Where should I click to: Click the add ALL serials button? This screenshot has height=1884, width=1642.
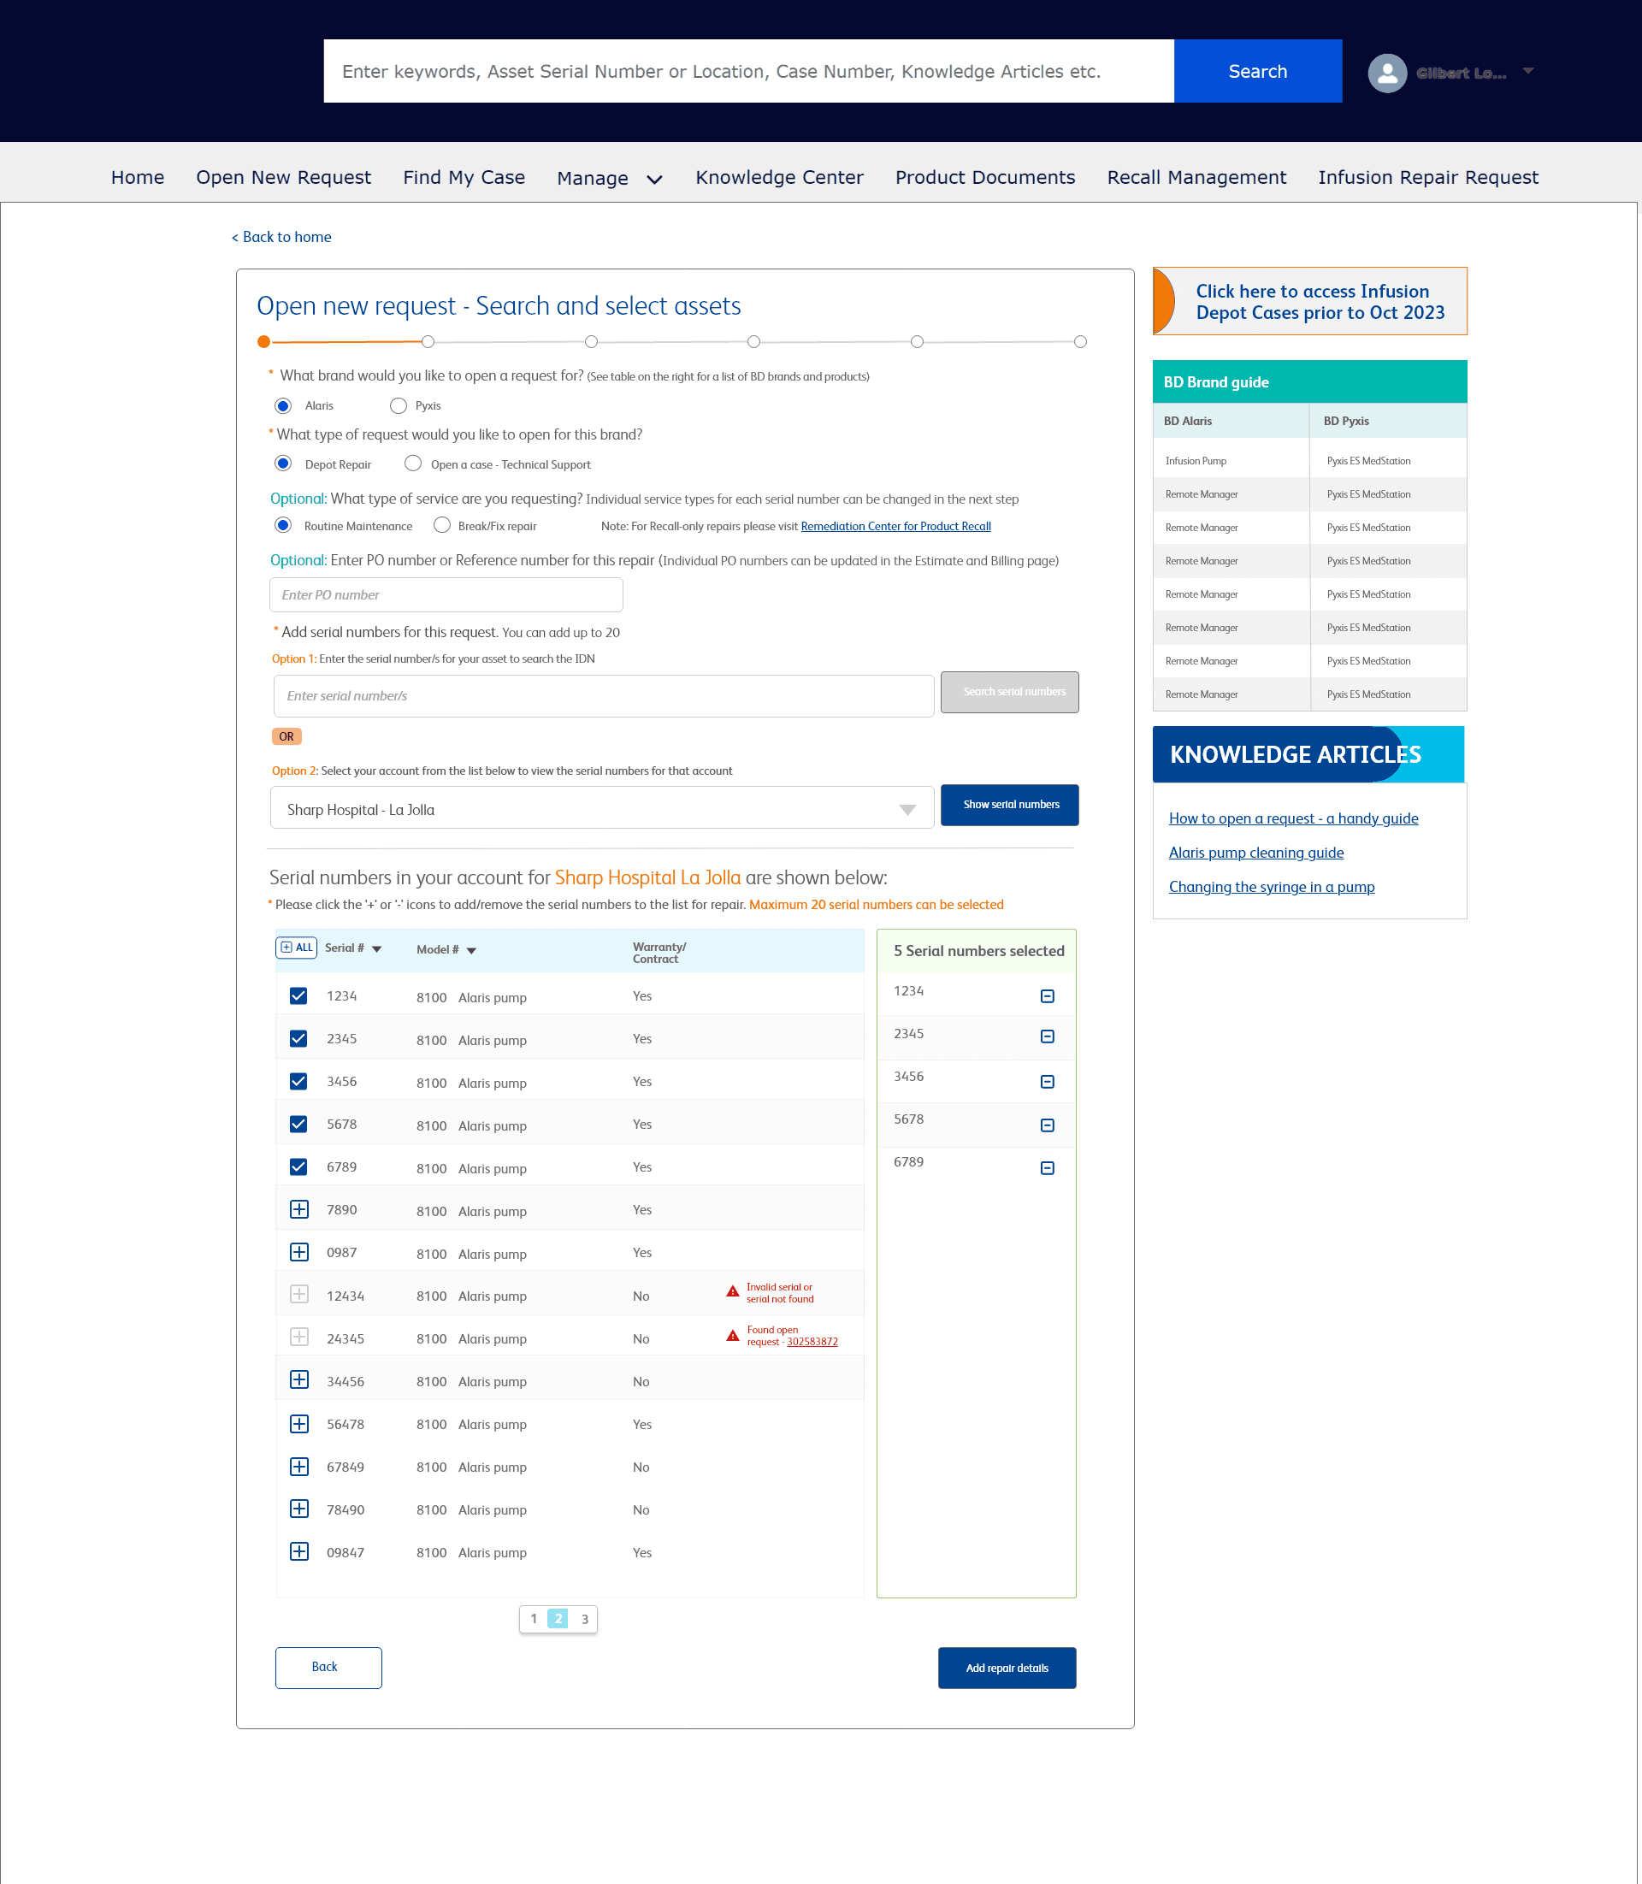coord(296,948)
